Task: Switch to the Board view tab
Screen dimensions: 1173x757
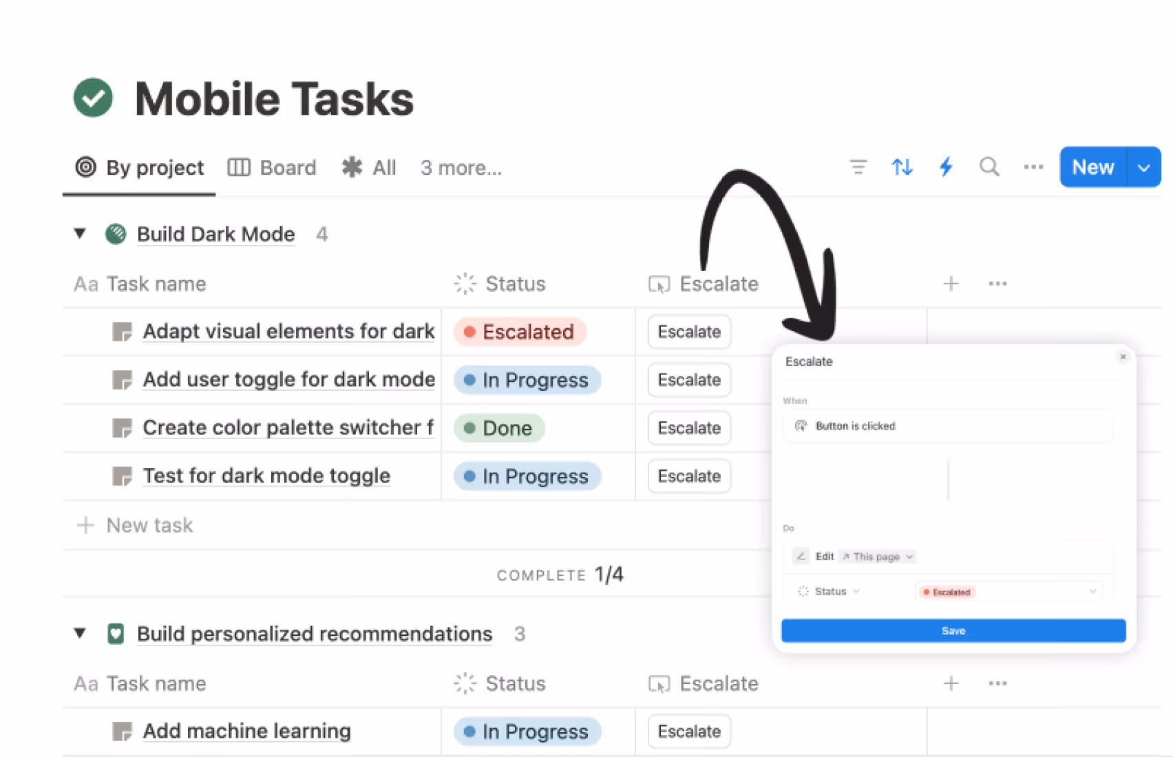Action: 273,168
